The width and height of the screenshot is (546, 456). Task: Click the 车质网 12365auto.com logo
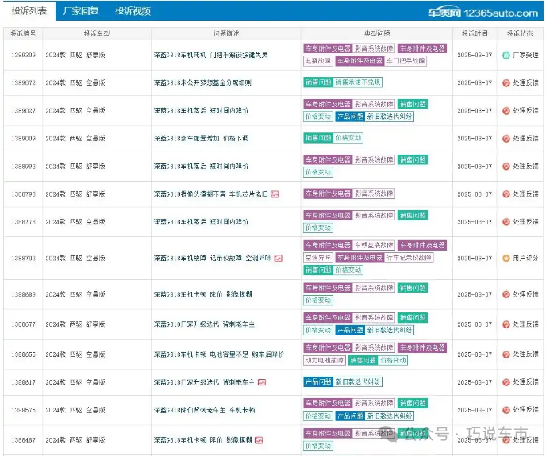(x=483, y=13)
